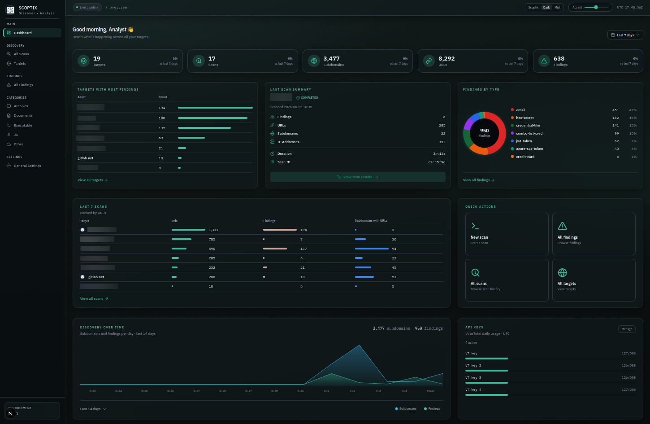
Task: Toggle the Subdomains legend in chart
Action: coord(406,409)
